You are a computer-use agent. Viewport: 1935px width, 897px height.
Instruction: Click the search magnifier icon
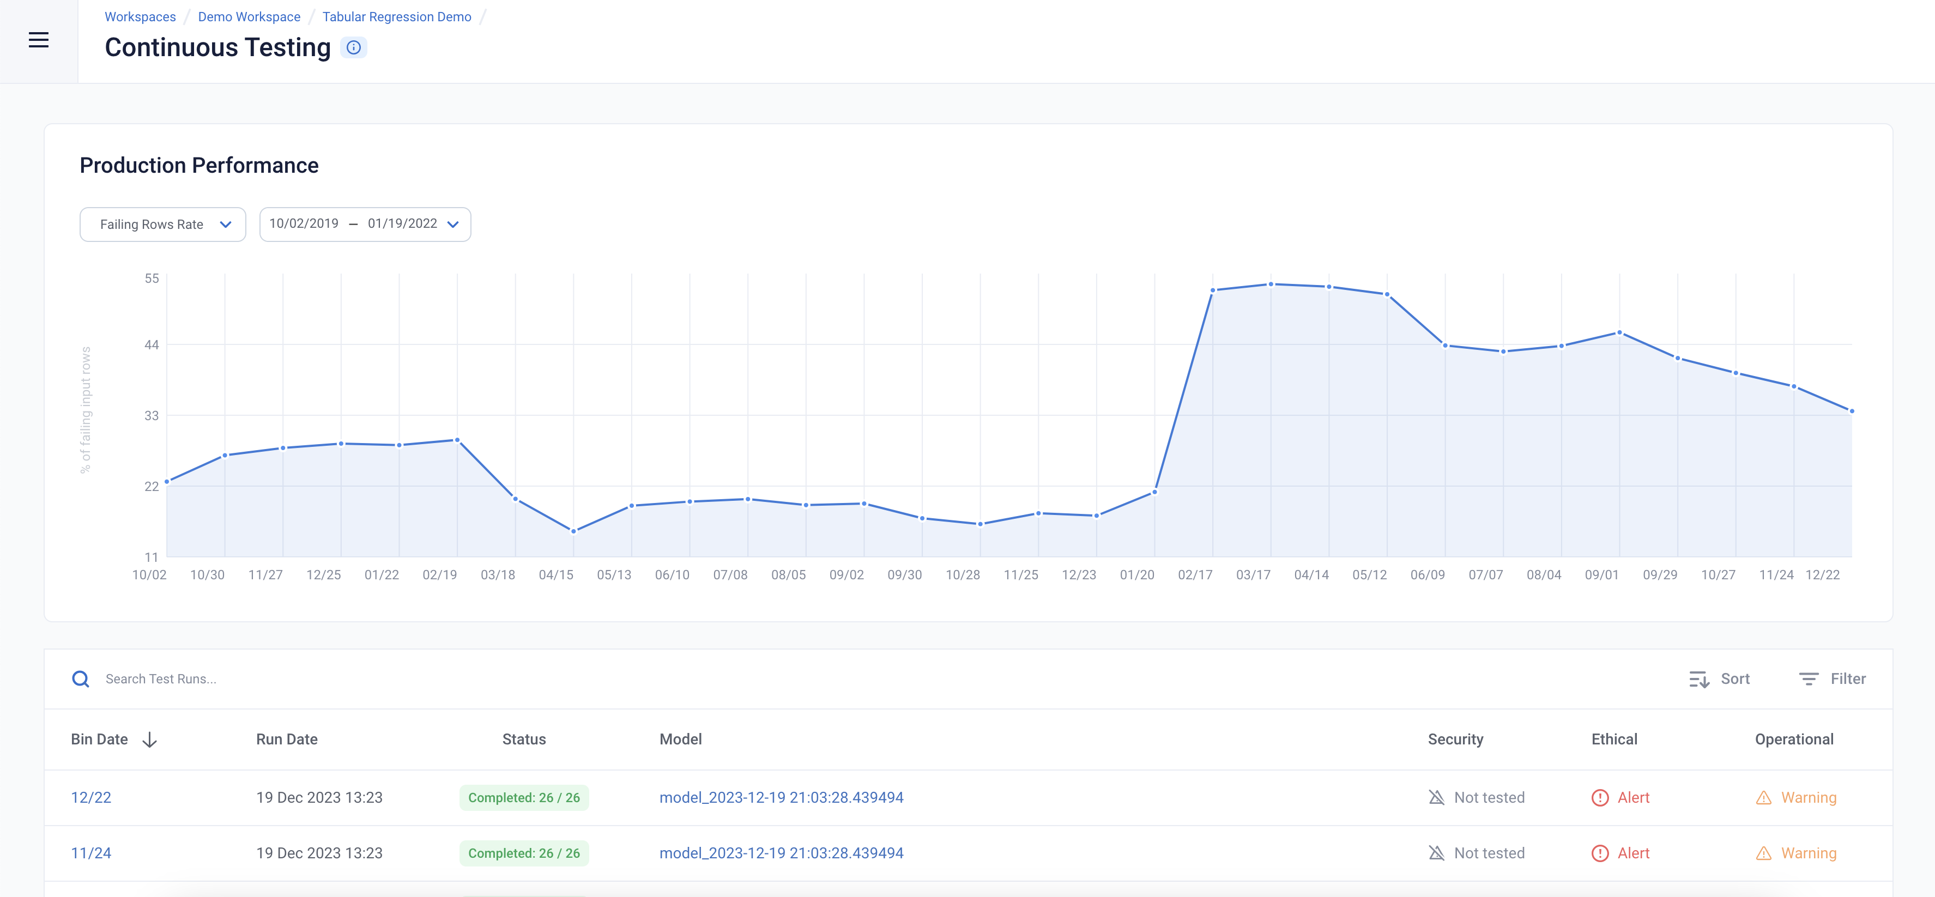(80, 679)
